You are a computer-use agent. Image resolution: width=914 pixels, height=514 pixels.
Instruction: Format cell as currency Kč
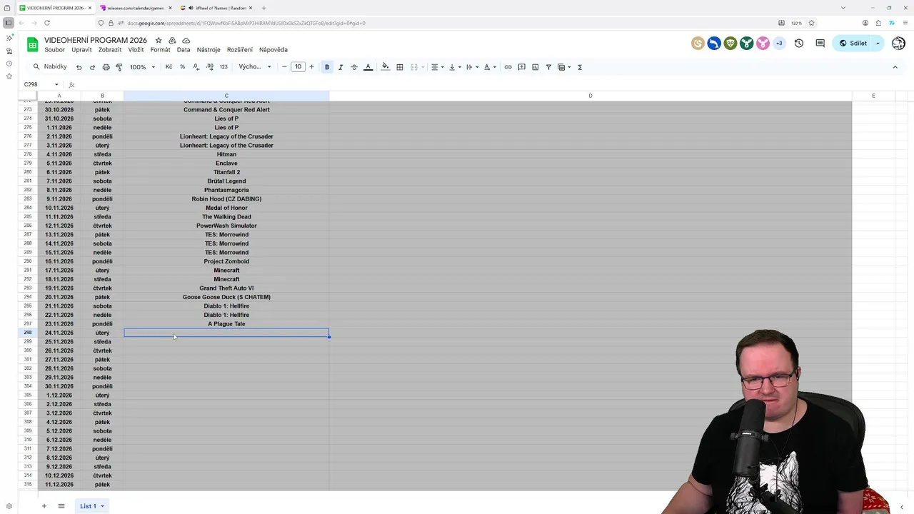(x=169, y=67)
